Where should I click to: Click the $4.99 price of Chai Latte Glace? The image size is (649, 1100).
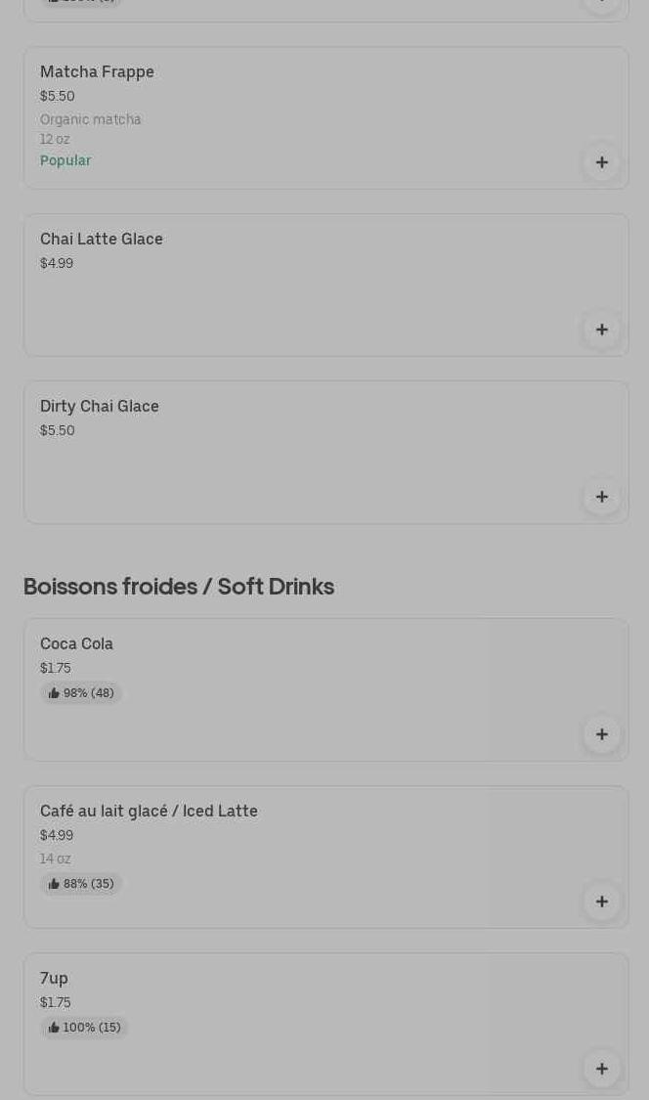[x=57, y=263]
